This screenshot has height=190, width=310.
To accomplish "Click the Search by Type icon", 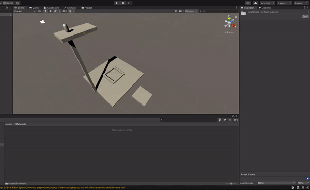I will point(220,120).
